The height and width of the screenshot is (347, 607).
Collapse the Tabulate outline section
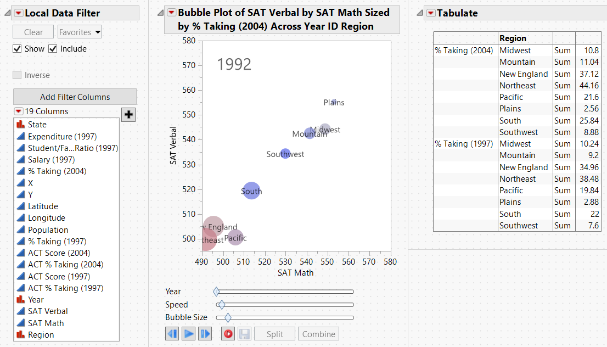coord(420,13)
